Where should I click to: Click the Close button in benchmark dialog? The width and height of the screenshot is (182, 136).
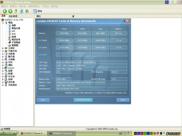pyautogui.click(x=123, y=100)
